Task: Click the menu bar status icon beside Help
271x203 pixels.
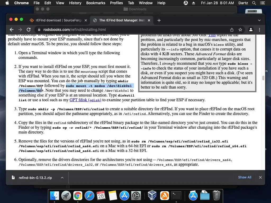Action: tap(186, 3)
